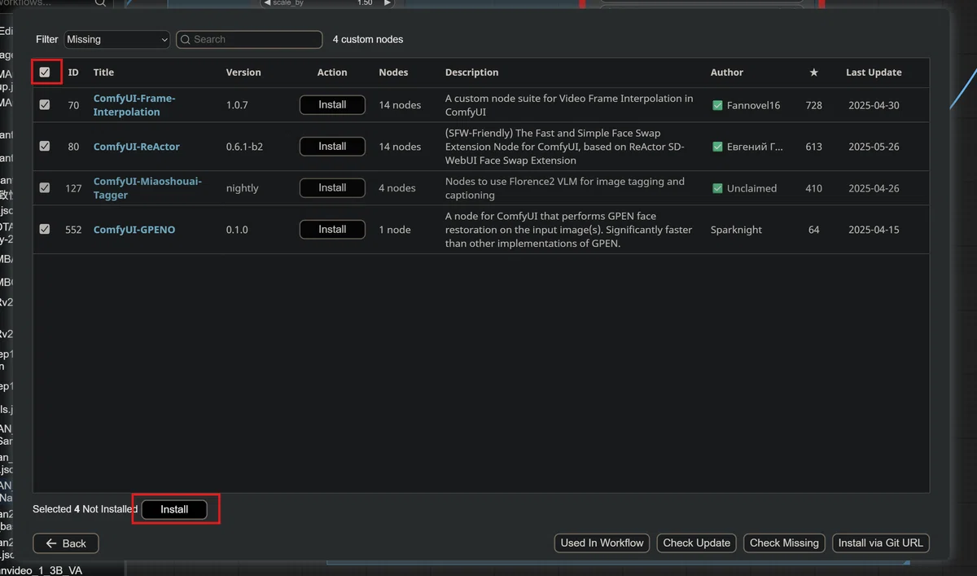Uncheck the ComfyUI-ReActor row checkbox
Screen dimensions: 977x576
coord(45,147)
